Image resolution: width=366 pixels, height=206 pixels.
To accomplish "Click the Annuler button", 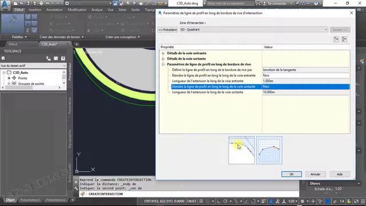I will pyautogui.click(x=315, y=174).
